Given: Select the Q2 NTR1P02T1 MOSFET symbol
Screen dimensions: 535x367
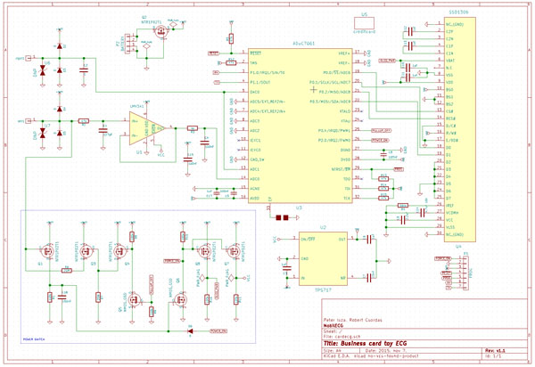Looking at the screenshot, I should coord(160,32).
